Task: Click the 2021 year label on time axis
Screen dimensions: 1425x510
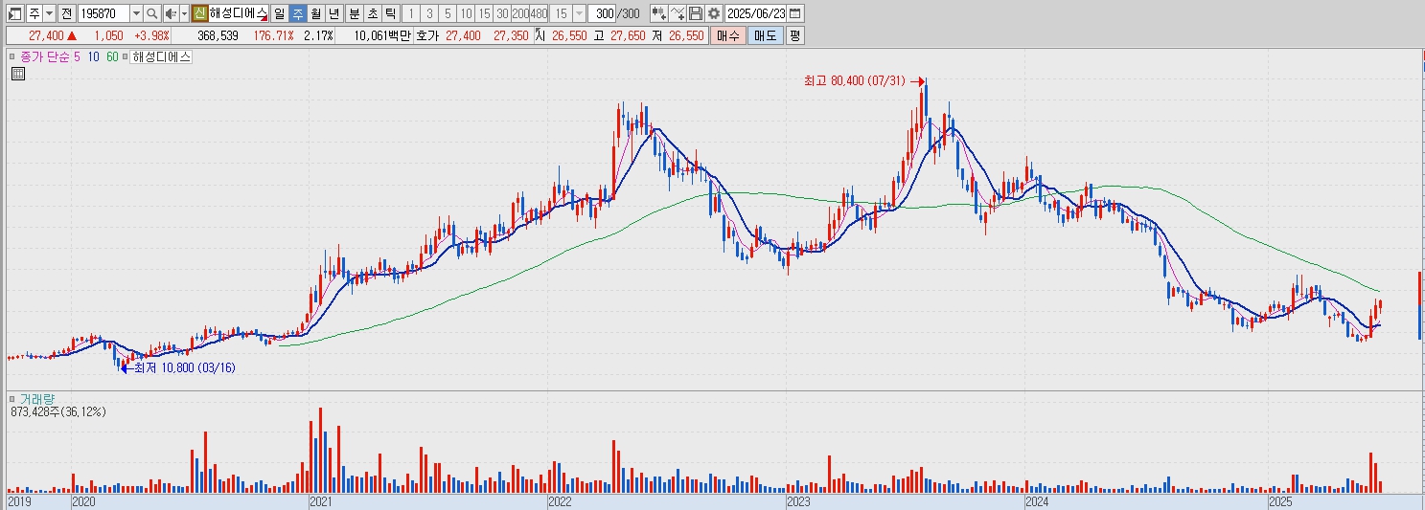Action: [323, 501]
